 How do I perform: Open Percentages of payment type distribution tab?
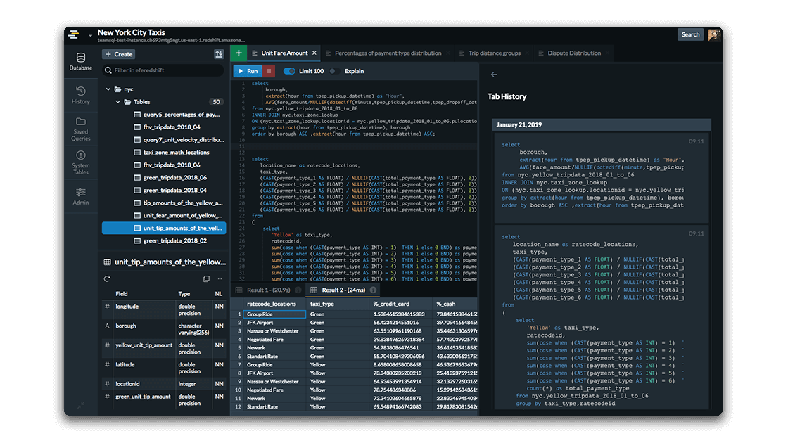point(388,53)
